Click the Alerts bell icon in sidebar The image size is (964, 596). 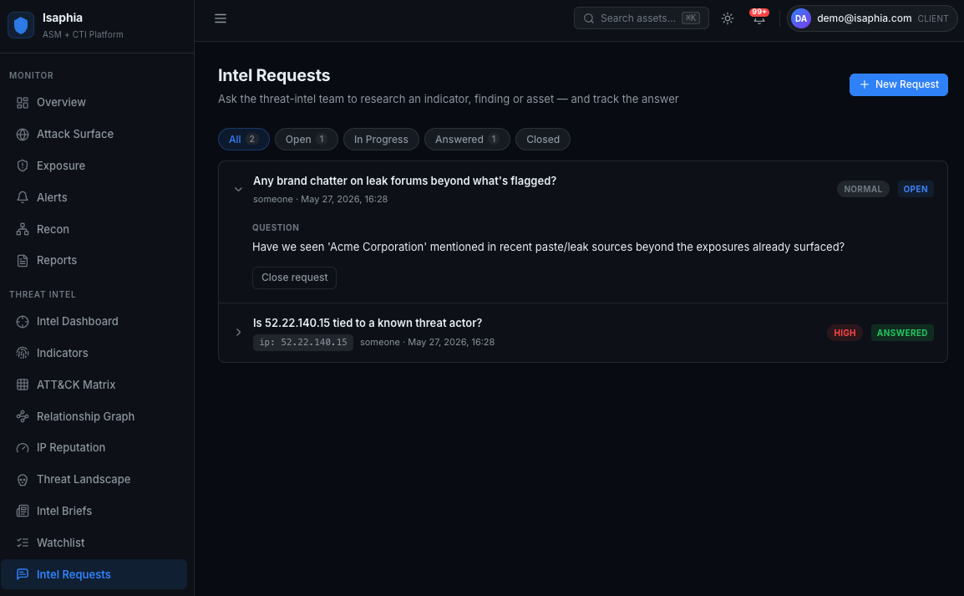23,198
